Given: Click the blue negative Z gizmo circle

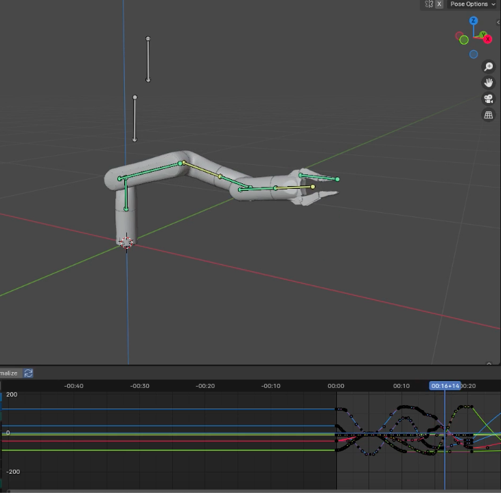Looking at the screenshot, I should pos(474,54).
